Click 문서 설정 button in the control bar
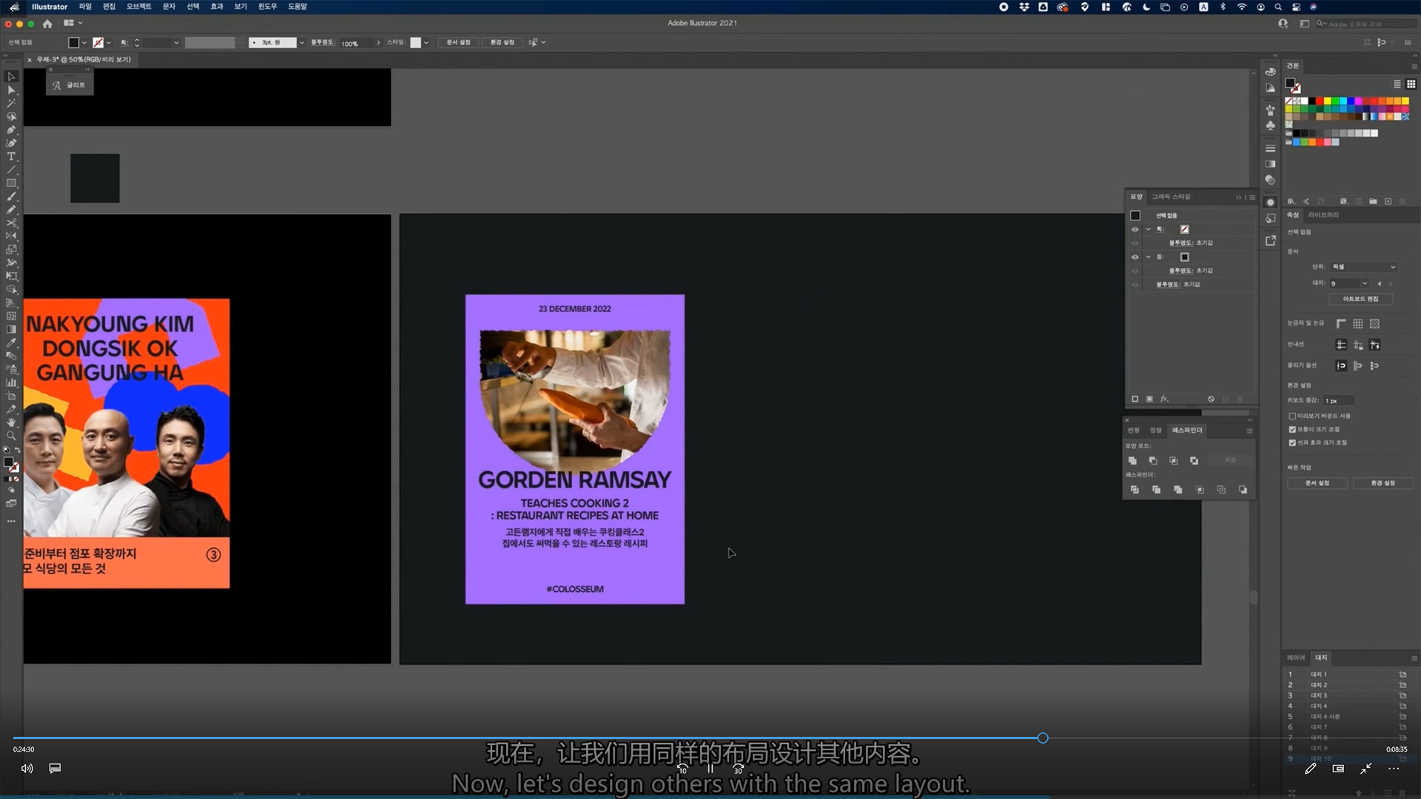The width and height of the screenshot is (1421, 799). point(458,43)
